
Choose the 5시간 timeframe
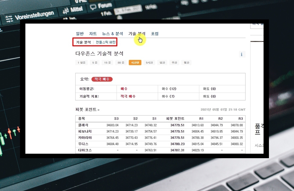(149, 63)
